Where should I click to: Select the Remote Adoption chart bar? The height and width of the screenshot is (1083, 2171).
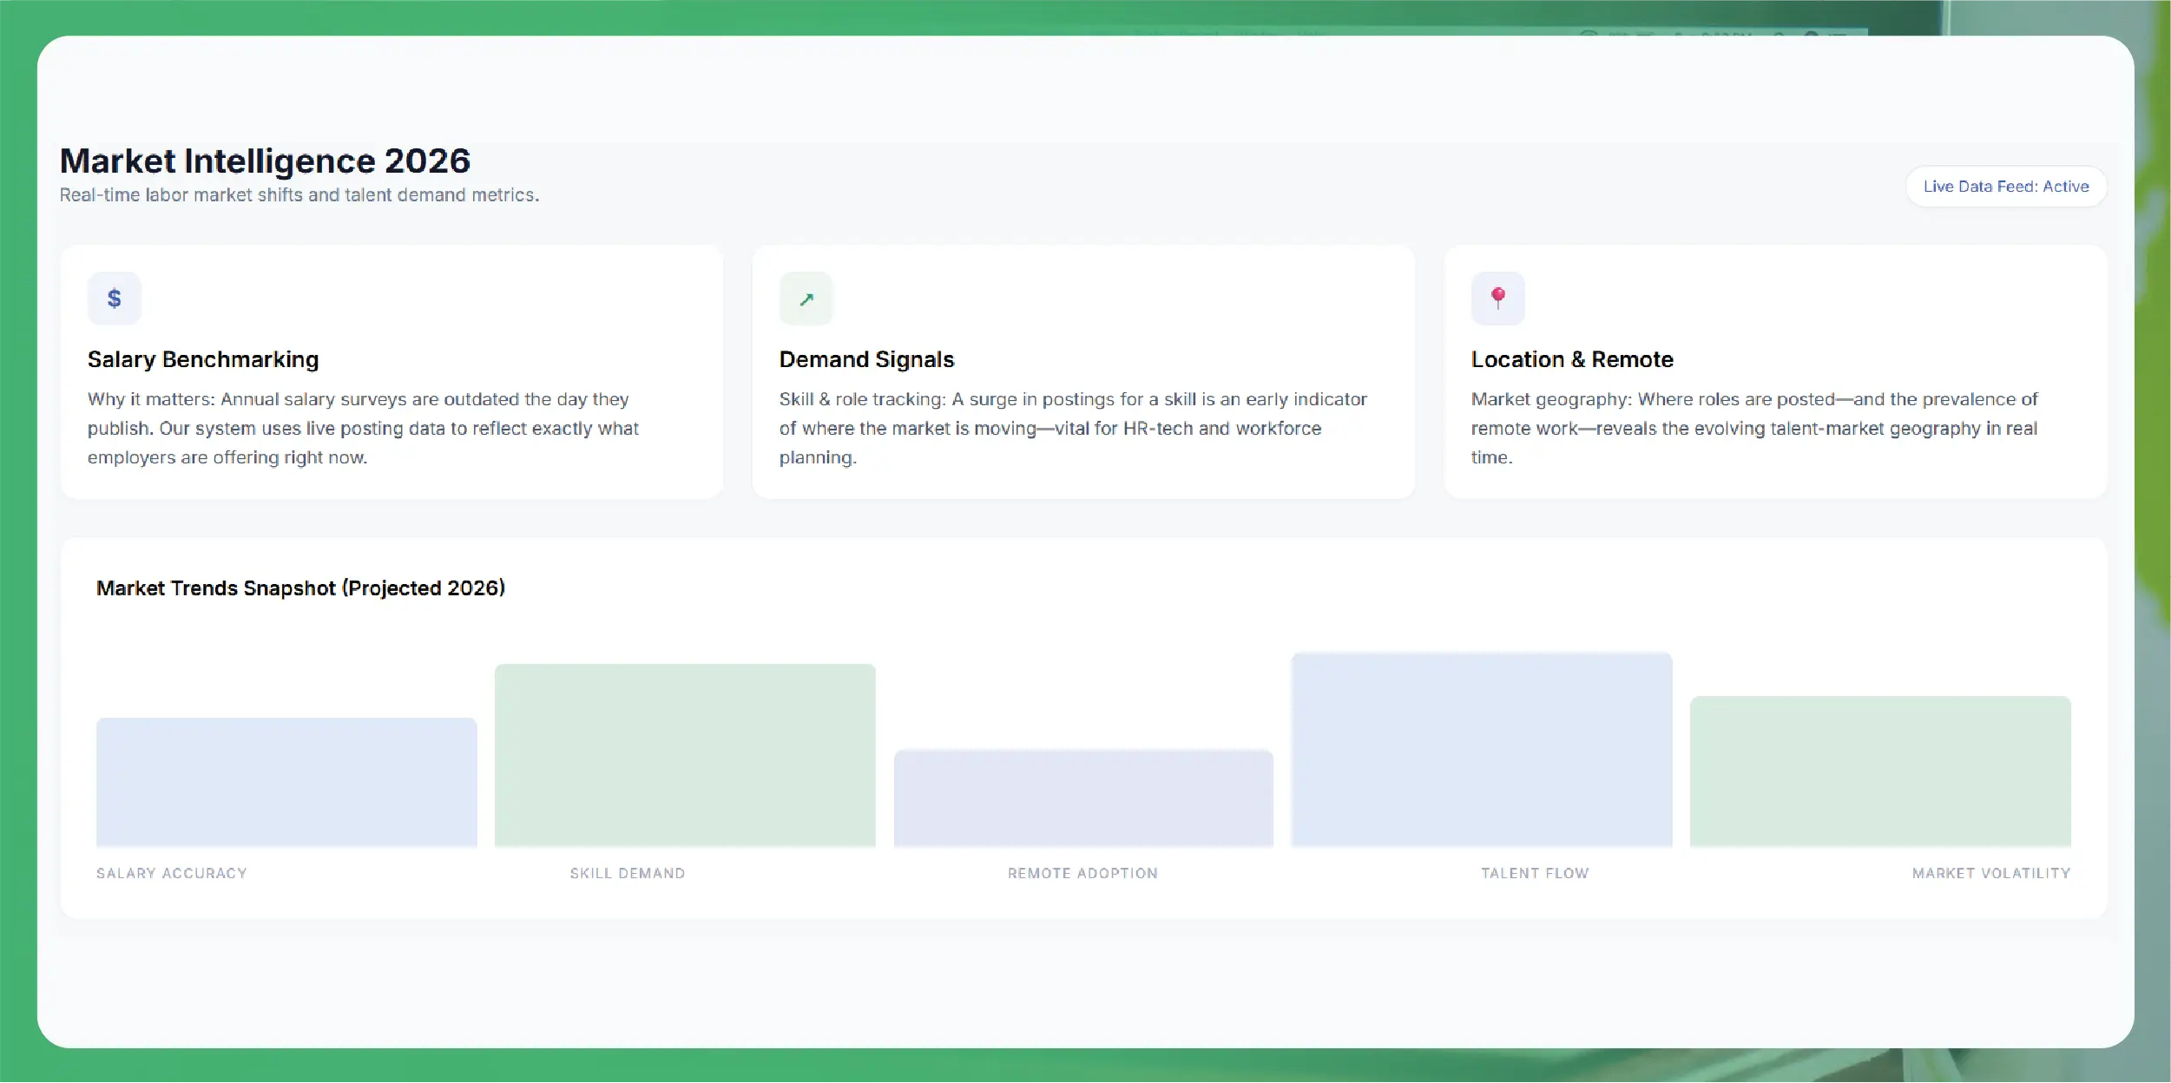1083,798
